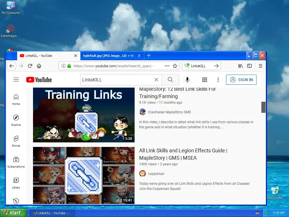Open the Recycle Bin desktop icon

pos(275,193)
